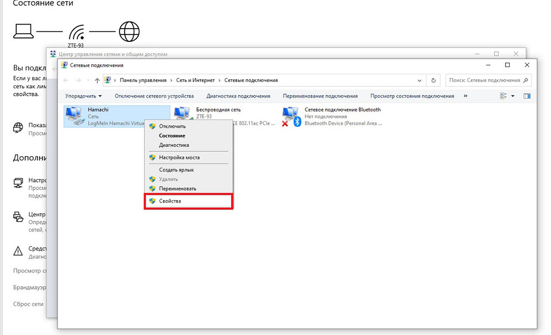Click Диагностика подключения toolbar button
The width and height of the screenshot is (551, 335).
pyautogui.click(x=238, y=96)
